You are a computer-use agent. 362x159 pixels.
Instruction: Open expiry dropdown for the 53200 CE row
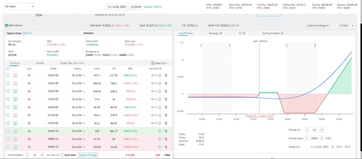click(x=78, y=75)
